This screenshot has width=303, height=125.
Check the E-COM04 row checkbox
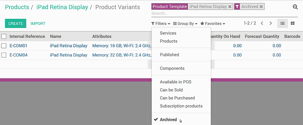4,55
